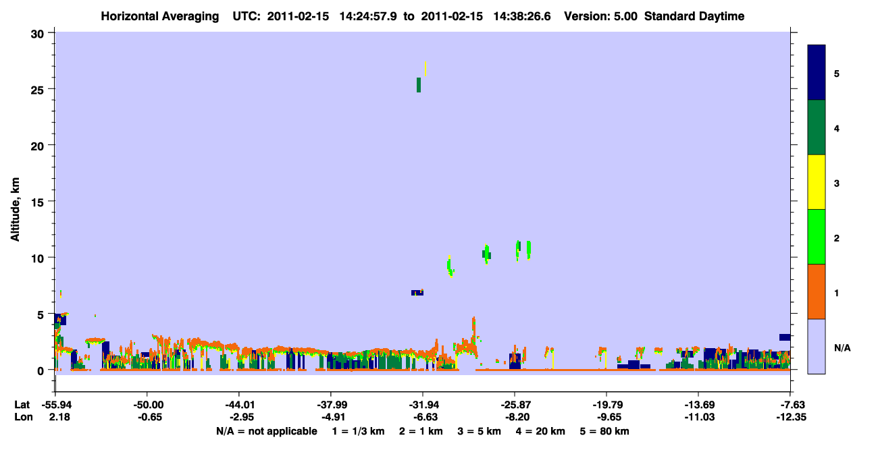This screenshot has height=450, width=878.
Task: Click the y-axis tick label 15
Action: point(38,202)
